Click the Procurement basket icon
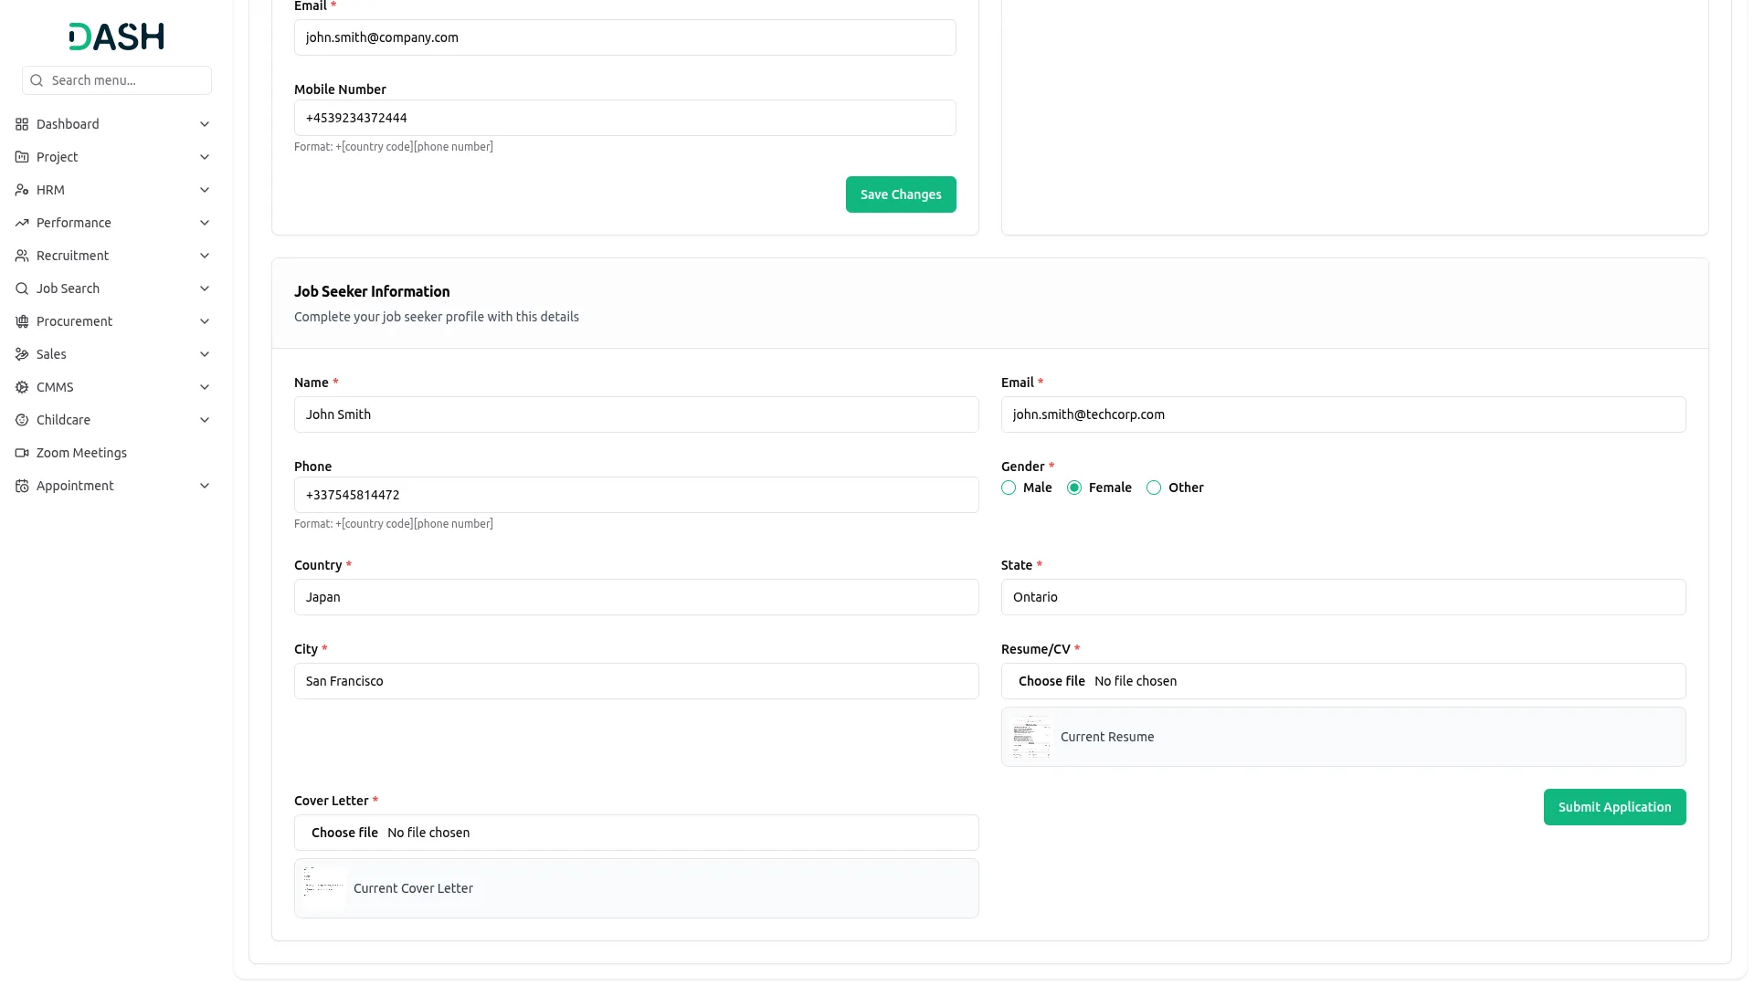The image size is (1754, 986). tap(22, 321)
